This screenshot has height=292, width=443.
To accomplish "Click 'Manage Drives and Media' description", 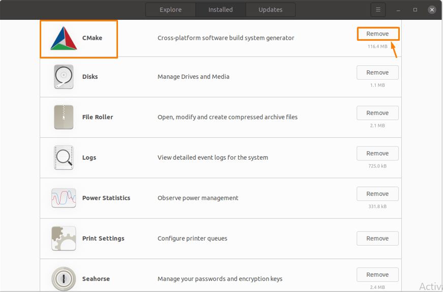I will tap(193, 77).
